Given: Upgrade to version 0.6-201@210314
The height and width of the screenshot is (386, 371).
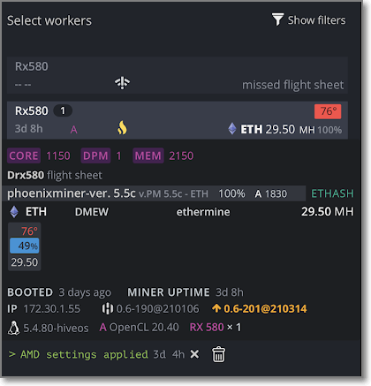Looking at the screenshot, I should (x=265, y=309).
